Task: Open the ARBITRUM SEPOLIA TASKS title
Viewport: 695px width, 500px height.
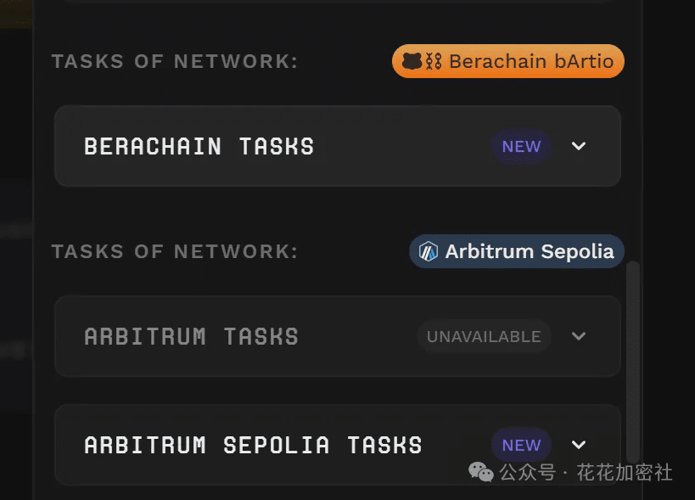Action: [x=253, y=445]
